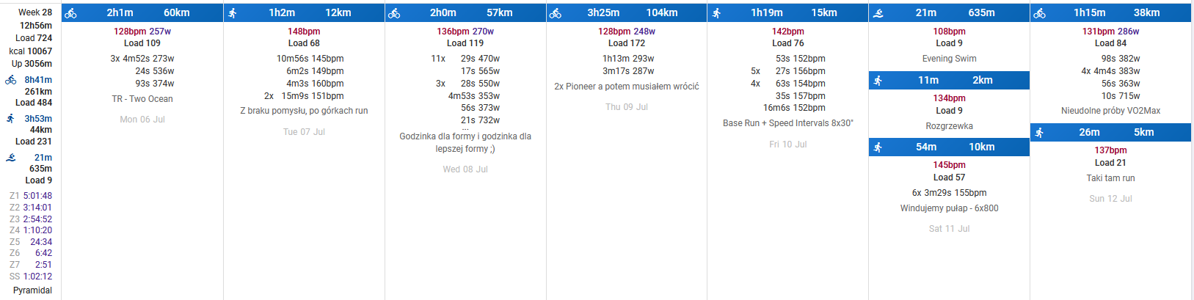
Task: Open the 'TR - Two Ocean' activity
Action: point(142,99)
